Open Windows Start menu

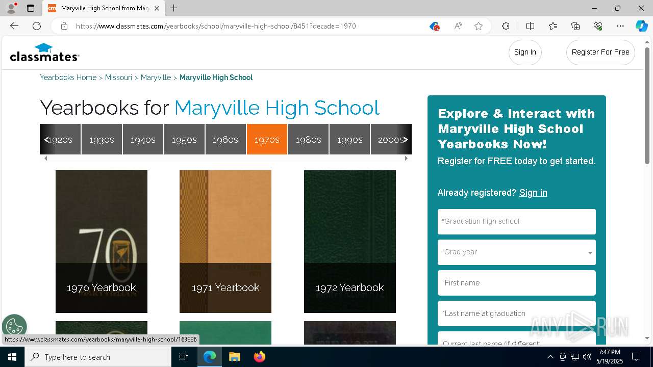pos(12,357)
